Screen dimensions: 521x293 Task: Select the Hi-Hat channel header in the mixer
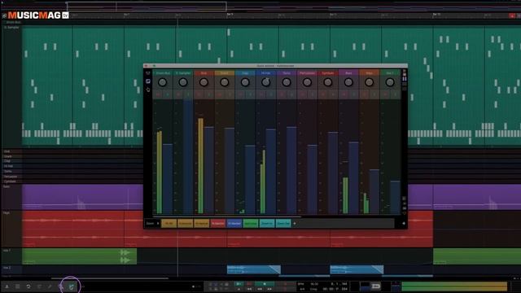(x=266, y=73)
